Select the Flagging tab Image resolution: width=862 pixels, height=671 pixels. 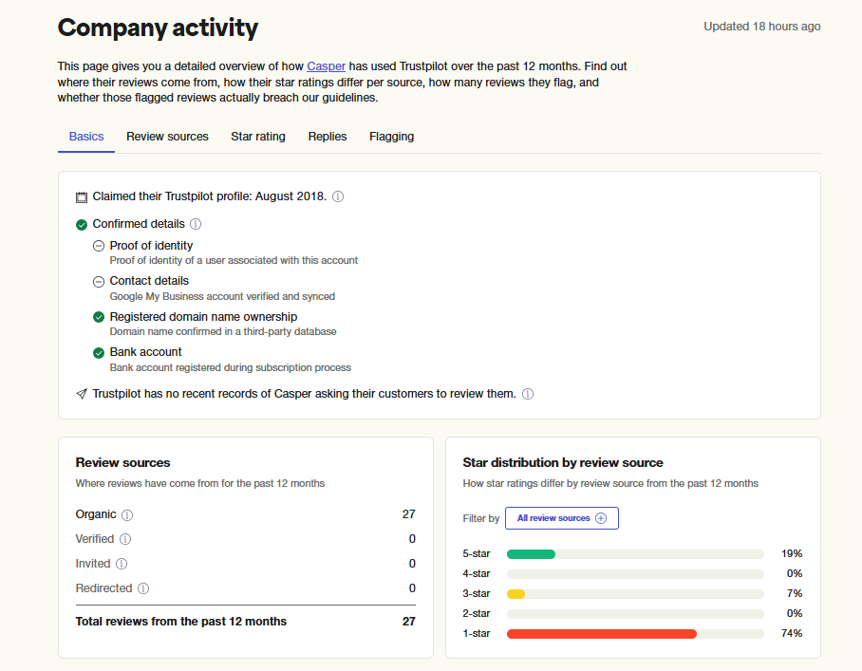[x=391, y=137]
